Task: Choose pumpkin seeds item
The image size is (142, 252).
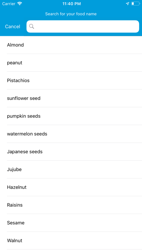Action: pyautogui.click(x=71, y=116)
